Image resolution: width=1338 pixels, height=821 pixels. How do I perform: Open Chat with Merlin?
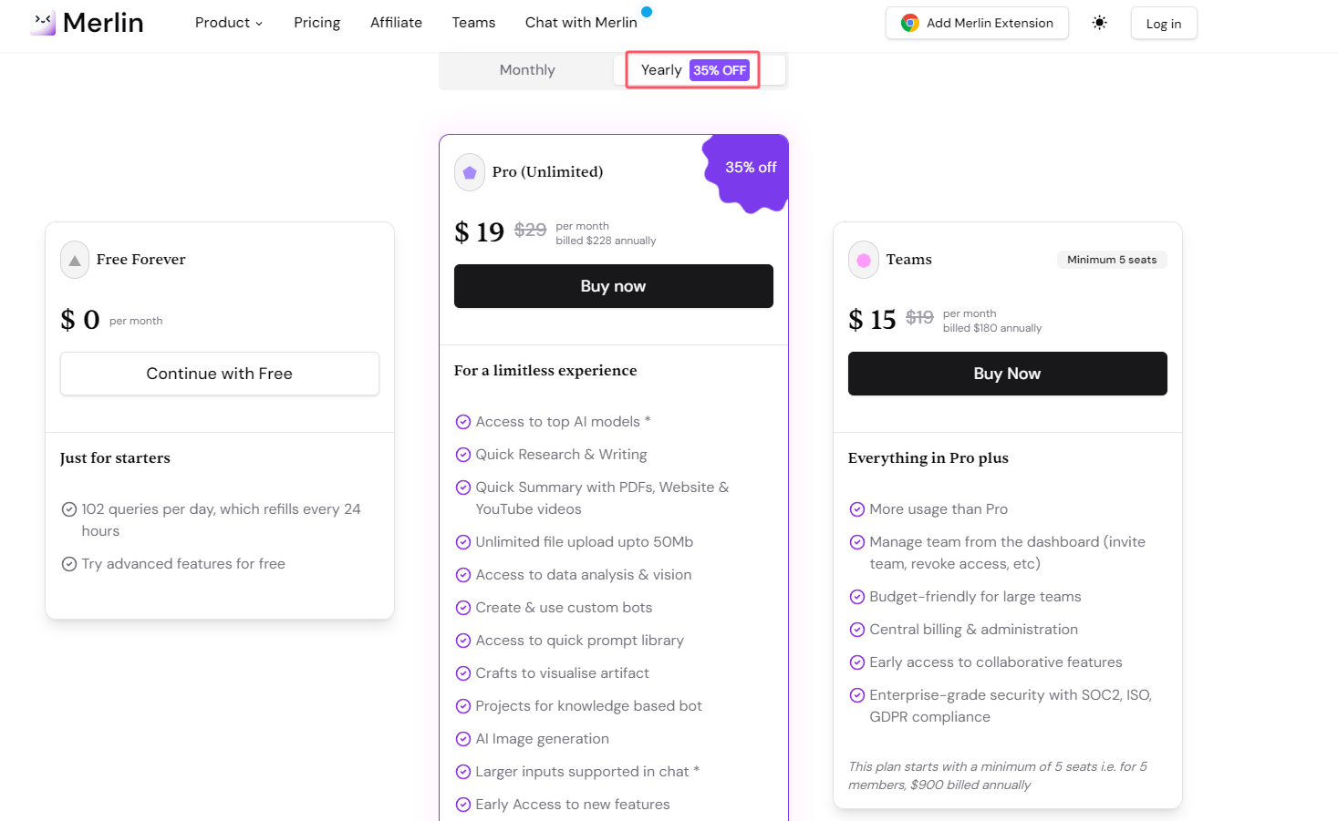pyautogui.click(x=581, y=23)
